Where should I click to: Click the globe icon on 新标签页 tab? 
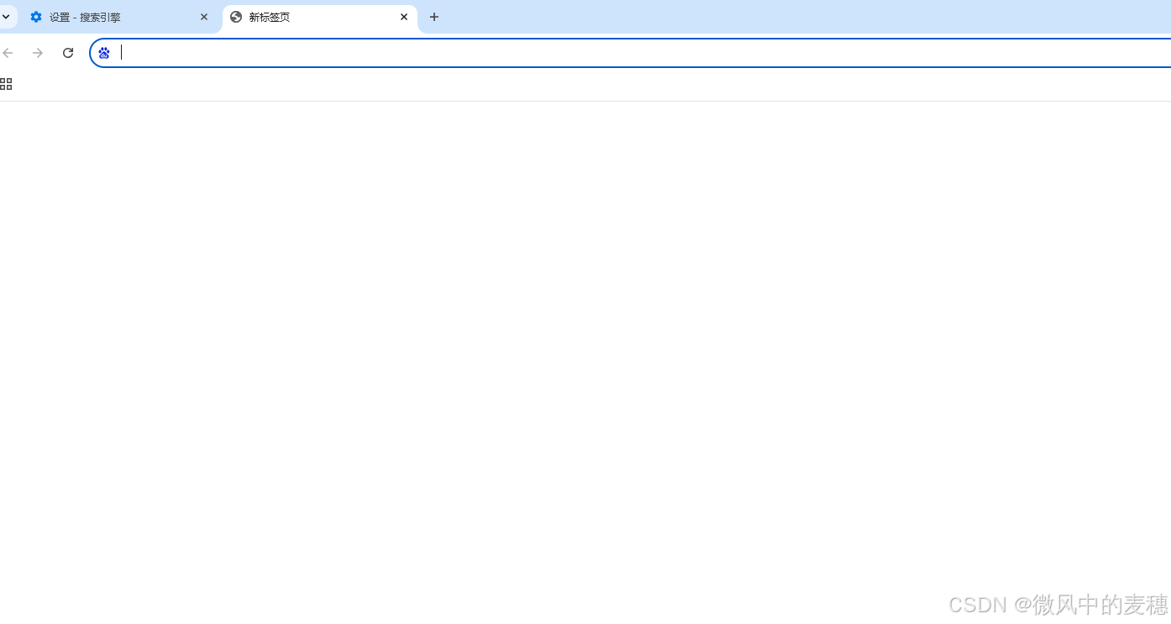(236, 17)
